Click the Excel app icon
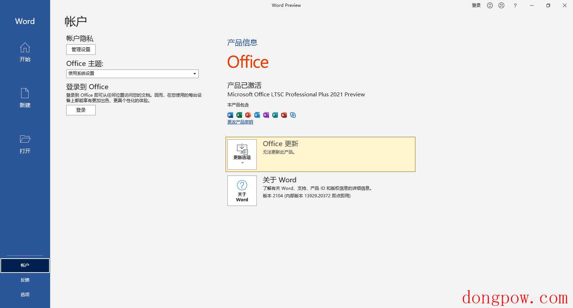The height and width of the screenshot is (308, 573). pyautogui.click(x=239, y=115)
